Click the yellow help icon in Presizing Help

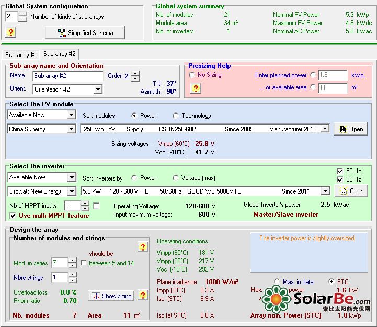[196, 88]
